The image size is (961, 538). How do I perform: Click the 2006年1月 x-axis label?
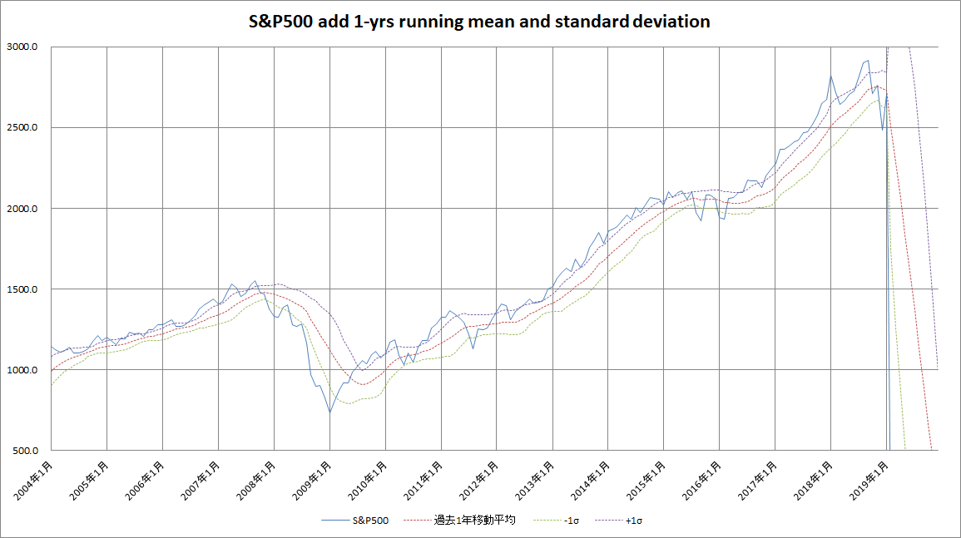pos(146,481)
